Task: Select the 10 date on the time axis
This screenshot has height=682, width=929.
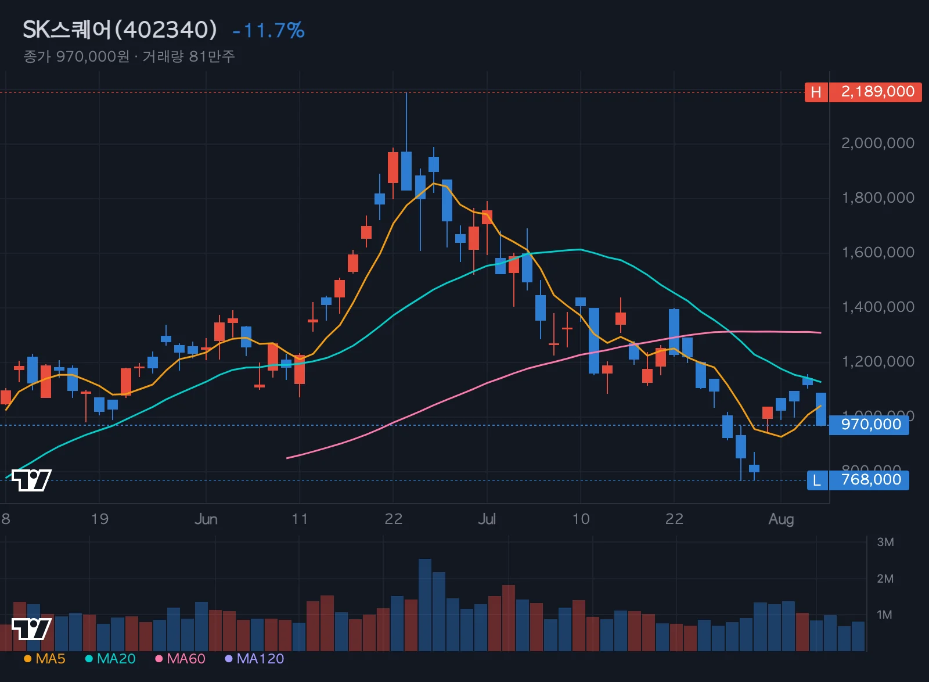Action: [x=581, y=519]
